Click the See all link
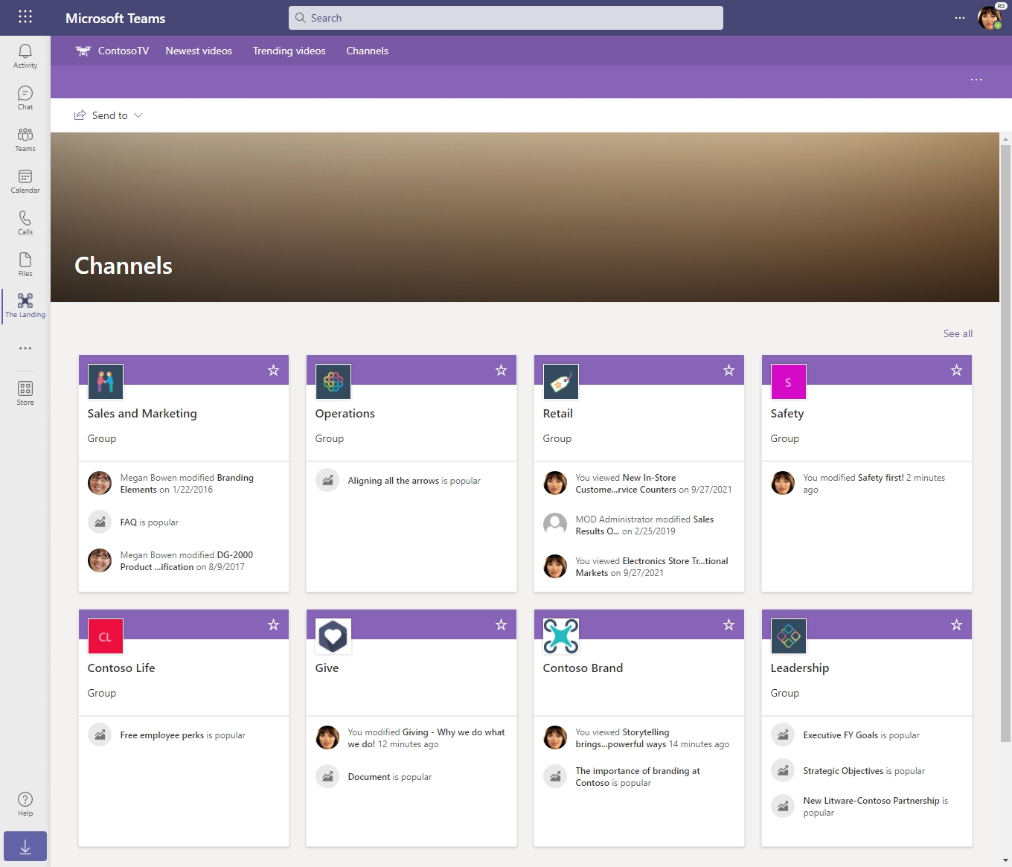 958,333
